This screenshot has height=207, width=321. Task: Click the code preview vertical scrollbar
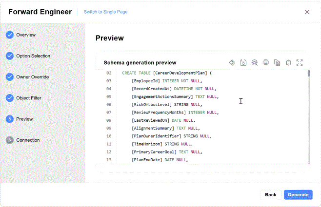click(308, 116)
